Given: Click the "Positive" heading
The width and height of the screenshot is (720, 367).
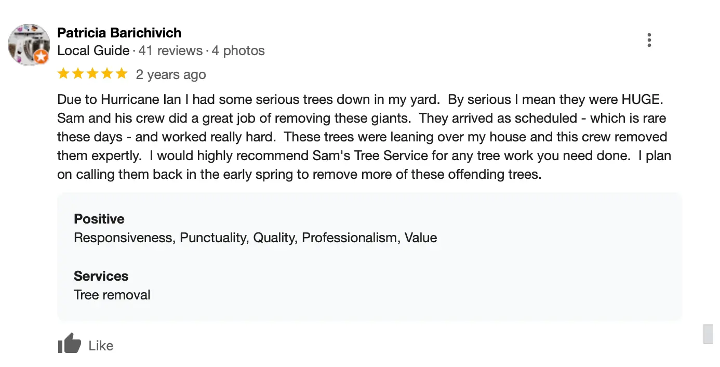Looking at the screenshot, I should pos(99,219).
